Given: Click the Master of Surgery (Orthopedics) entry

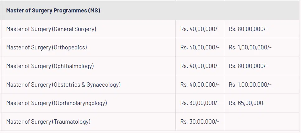Looking at the screenshot, I should [x=47, y=48].
